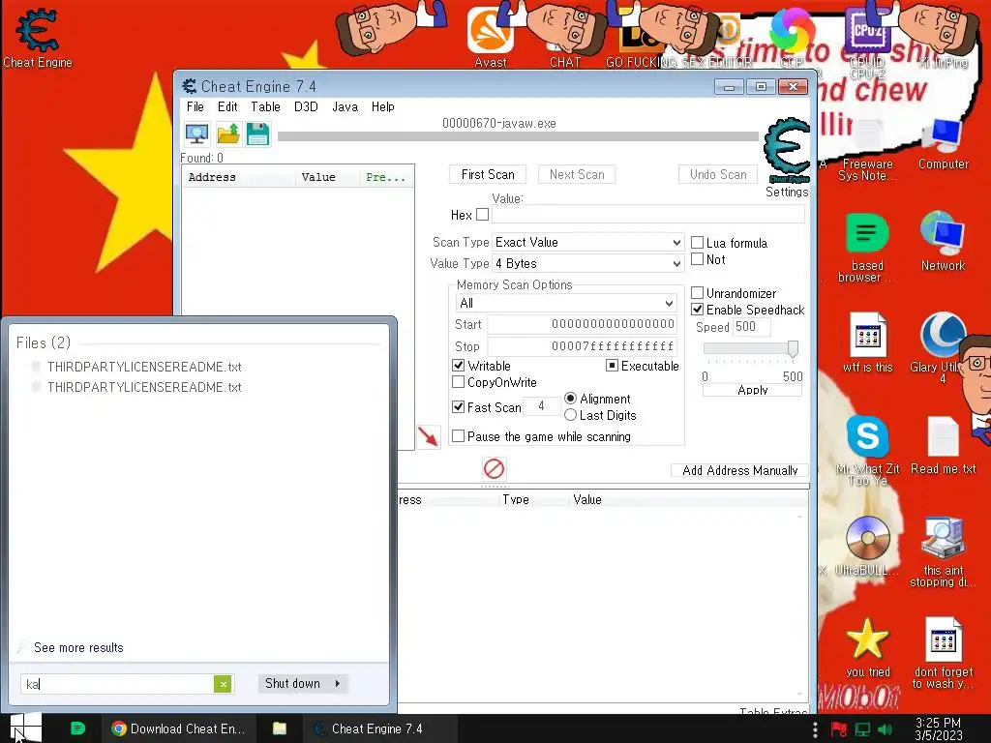Check Pause the game while scanning
This screenshot has width=991, height=743.
pos(458,436)
